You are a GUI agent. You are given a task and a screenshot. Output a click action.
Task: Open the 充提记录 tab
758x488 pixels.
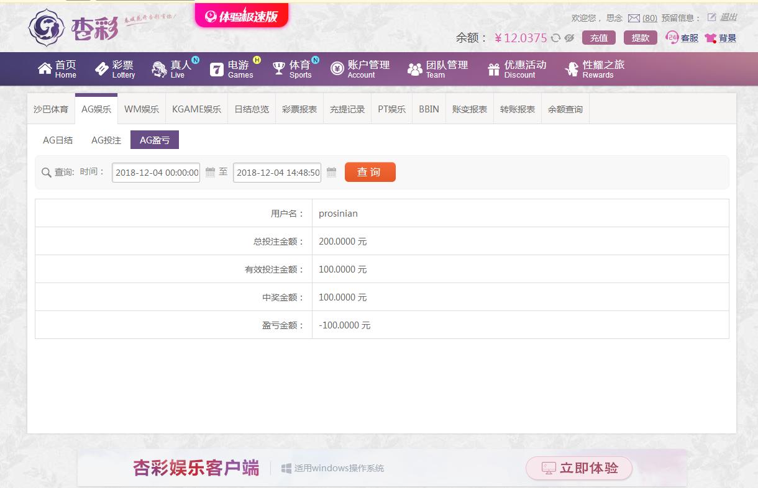tap(347, 109)
